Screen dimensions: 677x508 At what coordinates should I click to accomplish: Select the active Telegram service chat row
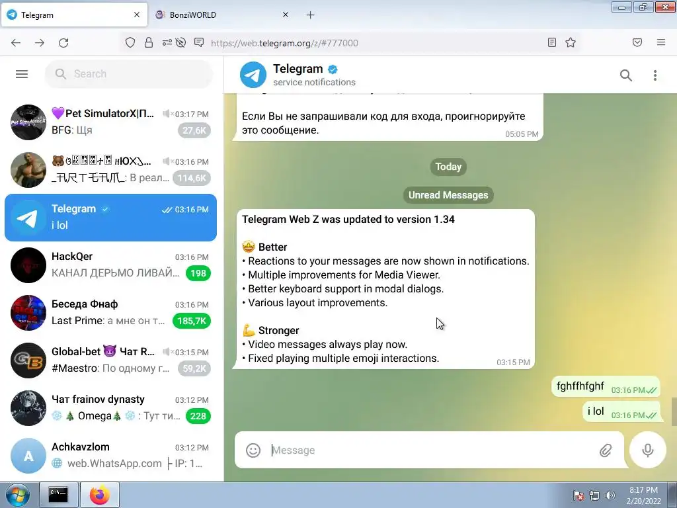click(110, 217)
